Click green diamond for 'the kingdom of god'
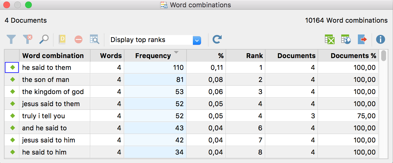This screenshot has width=393, height=163. coord(12,92)
